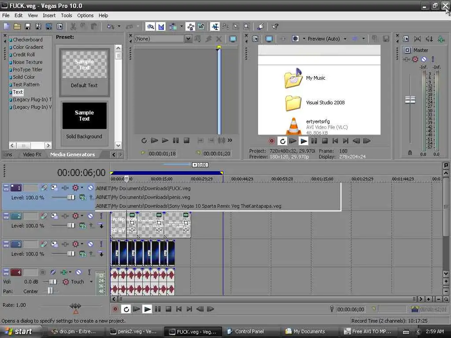The height and width of the screenshot is (338, 451).
Task: Click timeline Record button
Action: point(115,309)
